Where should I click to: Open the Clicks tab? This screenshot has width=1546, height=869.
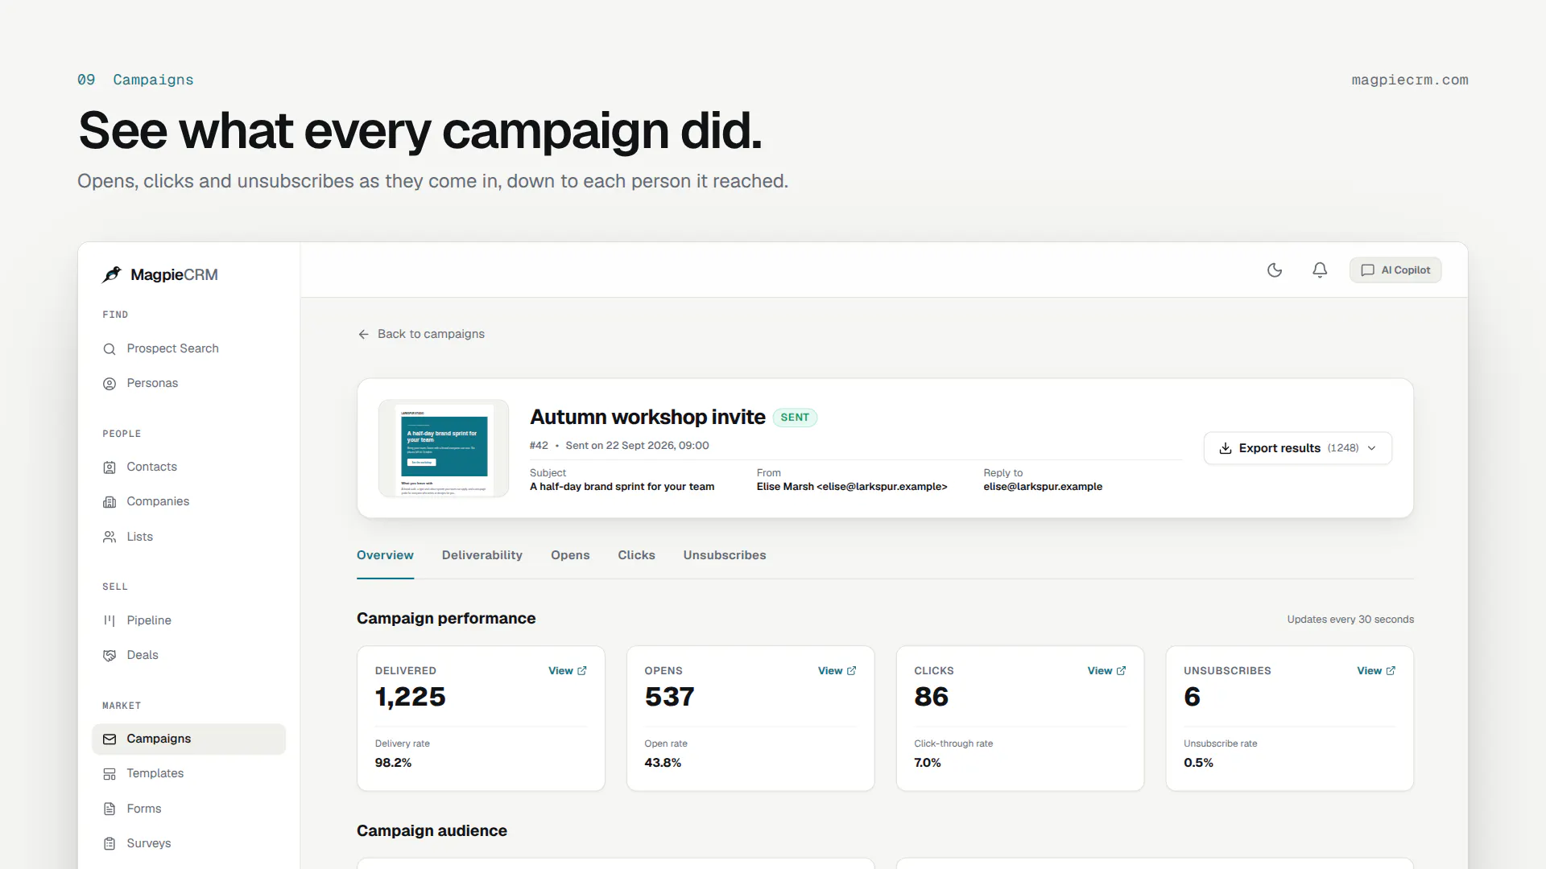pos(636,555)
